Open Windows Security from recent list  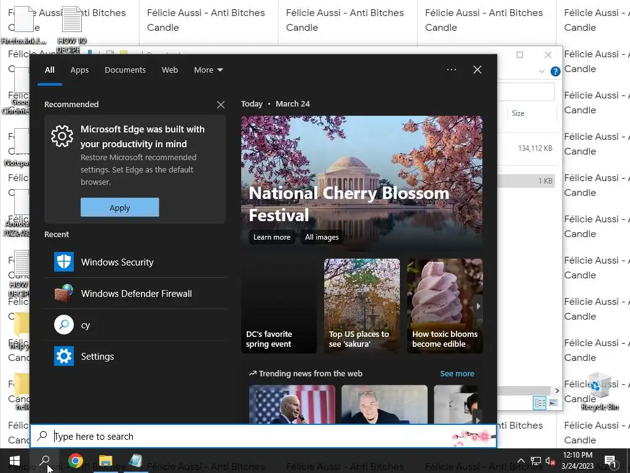pyautogui.click(x=135, y=262)
